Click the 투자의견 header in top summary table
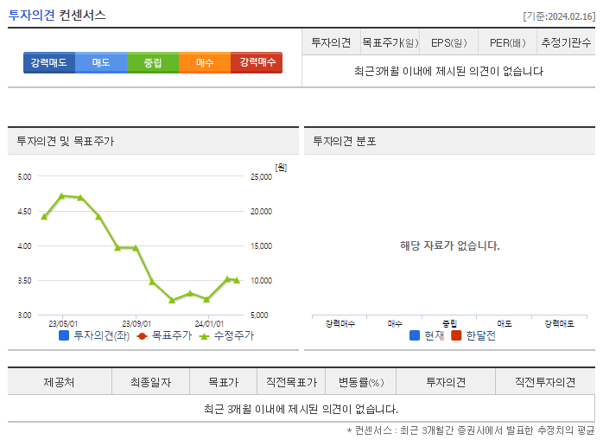The width and height of the screenshot is (603, 446). coord(331,42)
